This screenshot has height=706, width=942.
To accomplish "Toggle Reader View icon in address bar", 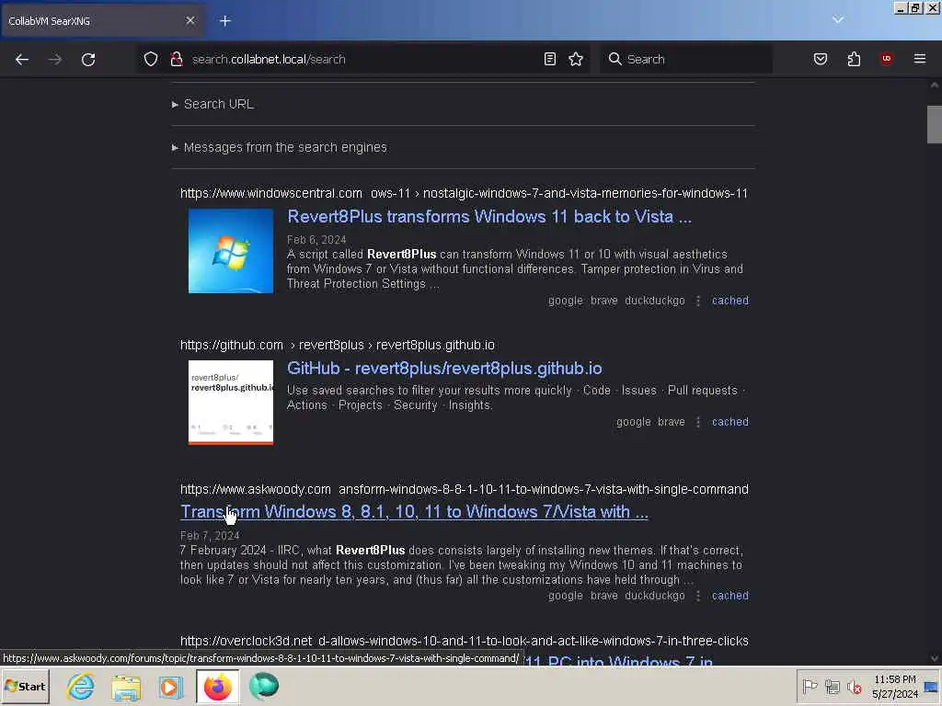I will 550,59.
